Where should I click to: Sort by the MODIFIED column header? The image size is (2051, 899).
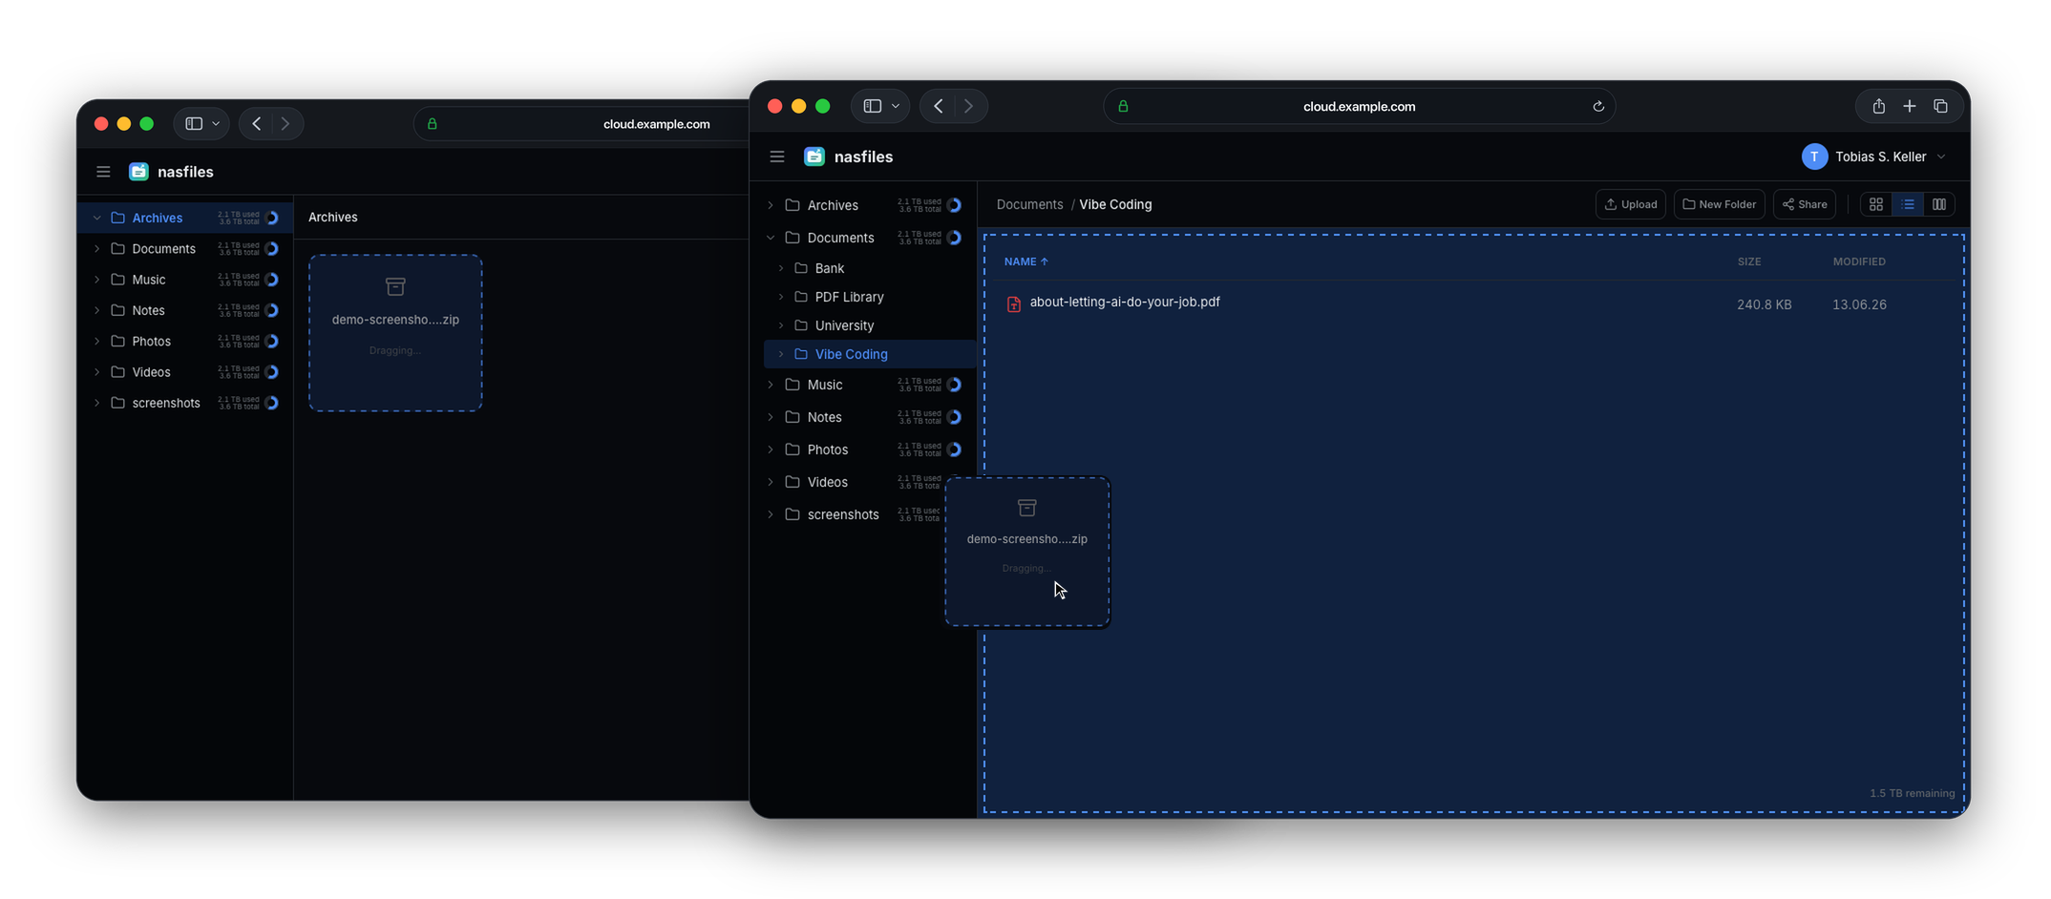[x=1859, y=261]
